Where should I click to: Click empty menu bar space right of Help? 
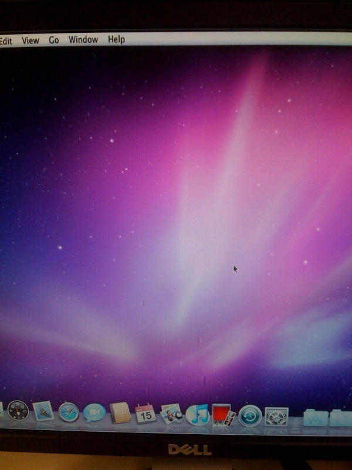click(235, 39)
